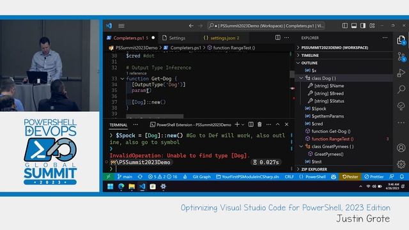This screenshot has width=409, height=230.
Task: Open the new terminal launch profile dropdown
Action: [x=243, y=125]
